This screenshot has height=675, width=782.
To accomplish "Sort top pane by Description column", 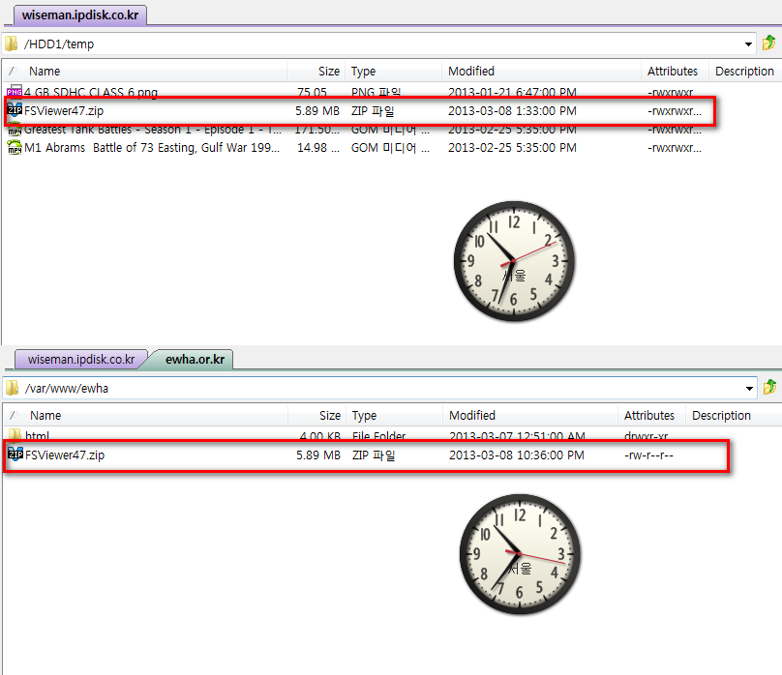I will coord(745,72).
